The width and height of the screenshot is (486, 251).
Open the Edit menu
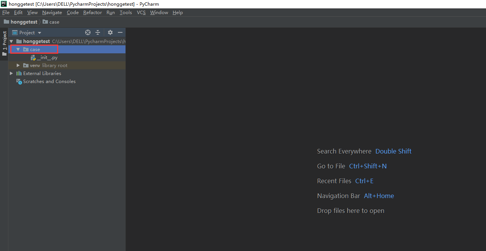click(18, 13)
